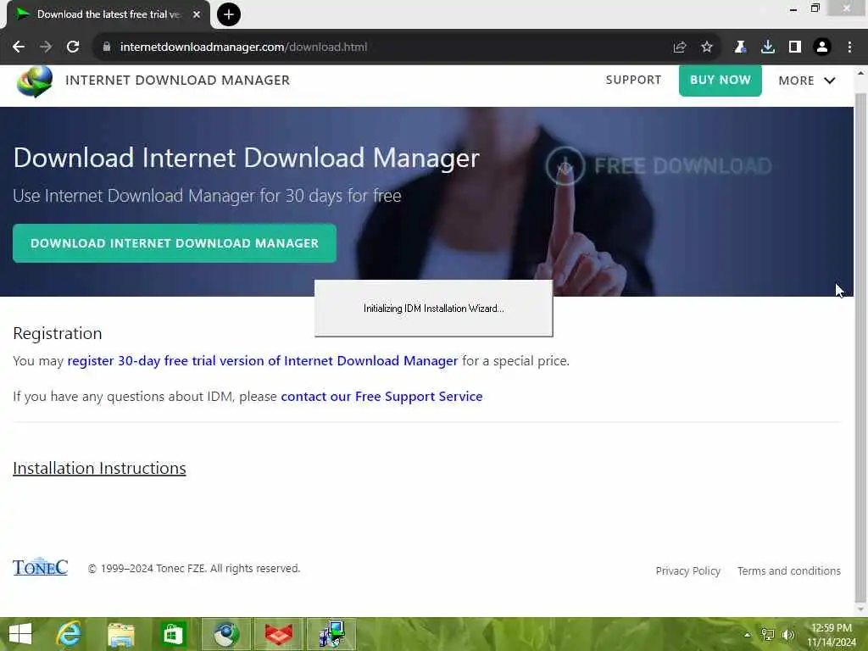The width and height of the screenshot is (868, 651).
Task: Click the red taskbar application icon
Action: [278, 634]
